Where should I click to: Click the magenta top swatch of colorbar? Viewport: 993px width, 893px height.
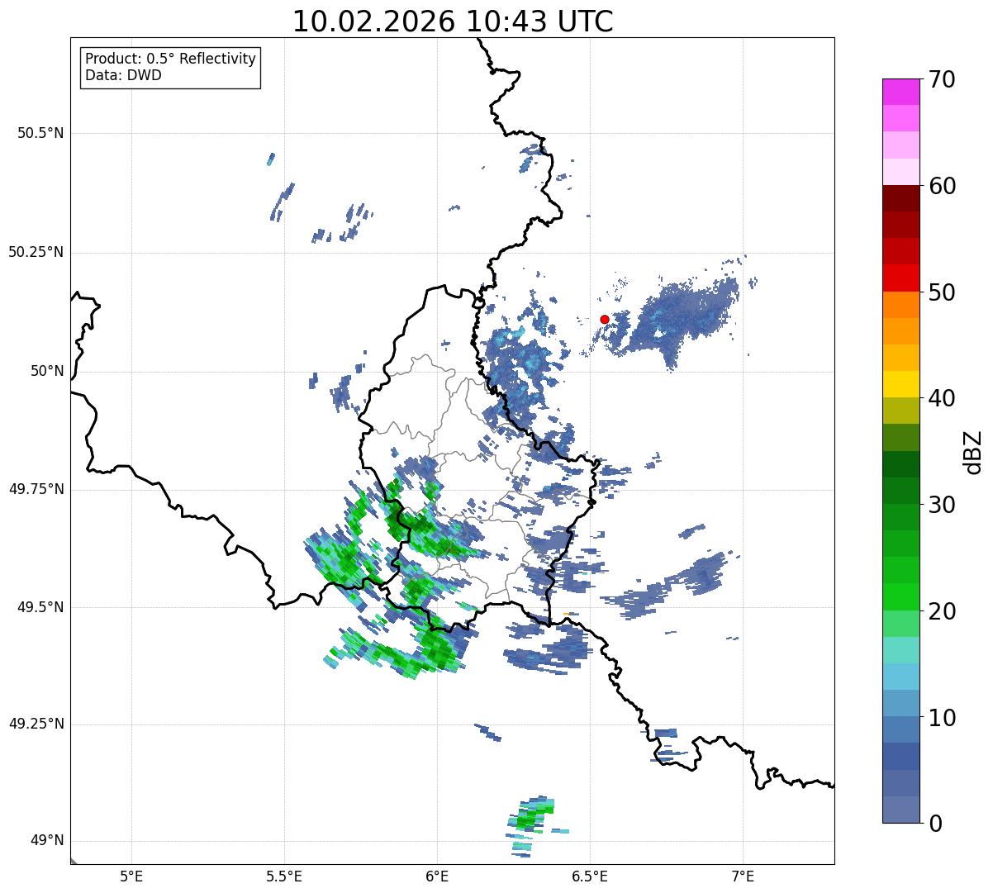point(901,92)
